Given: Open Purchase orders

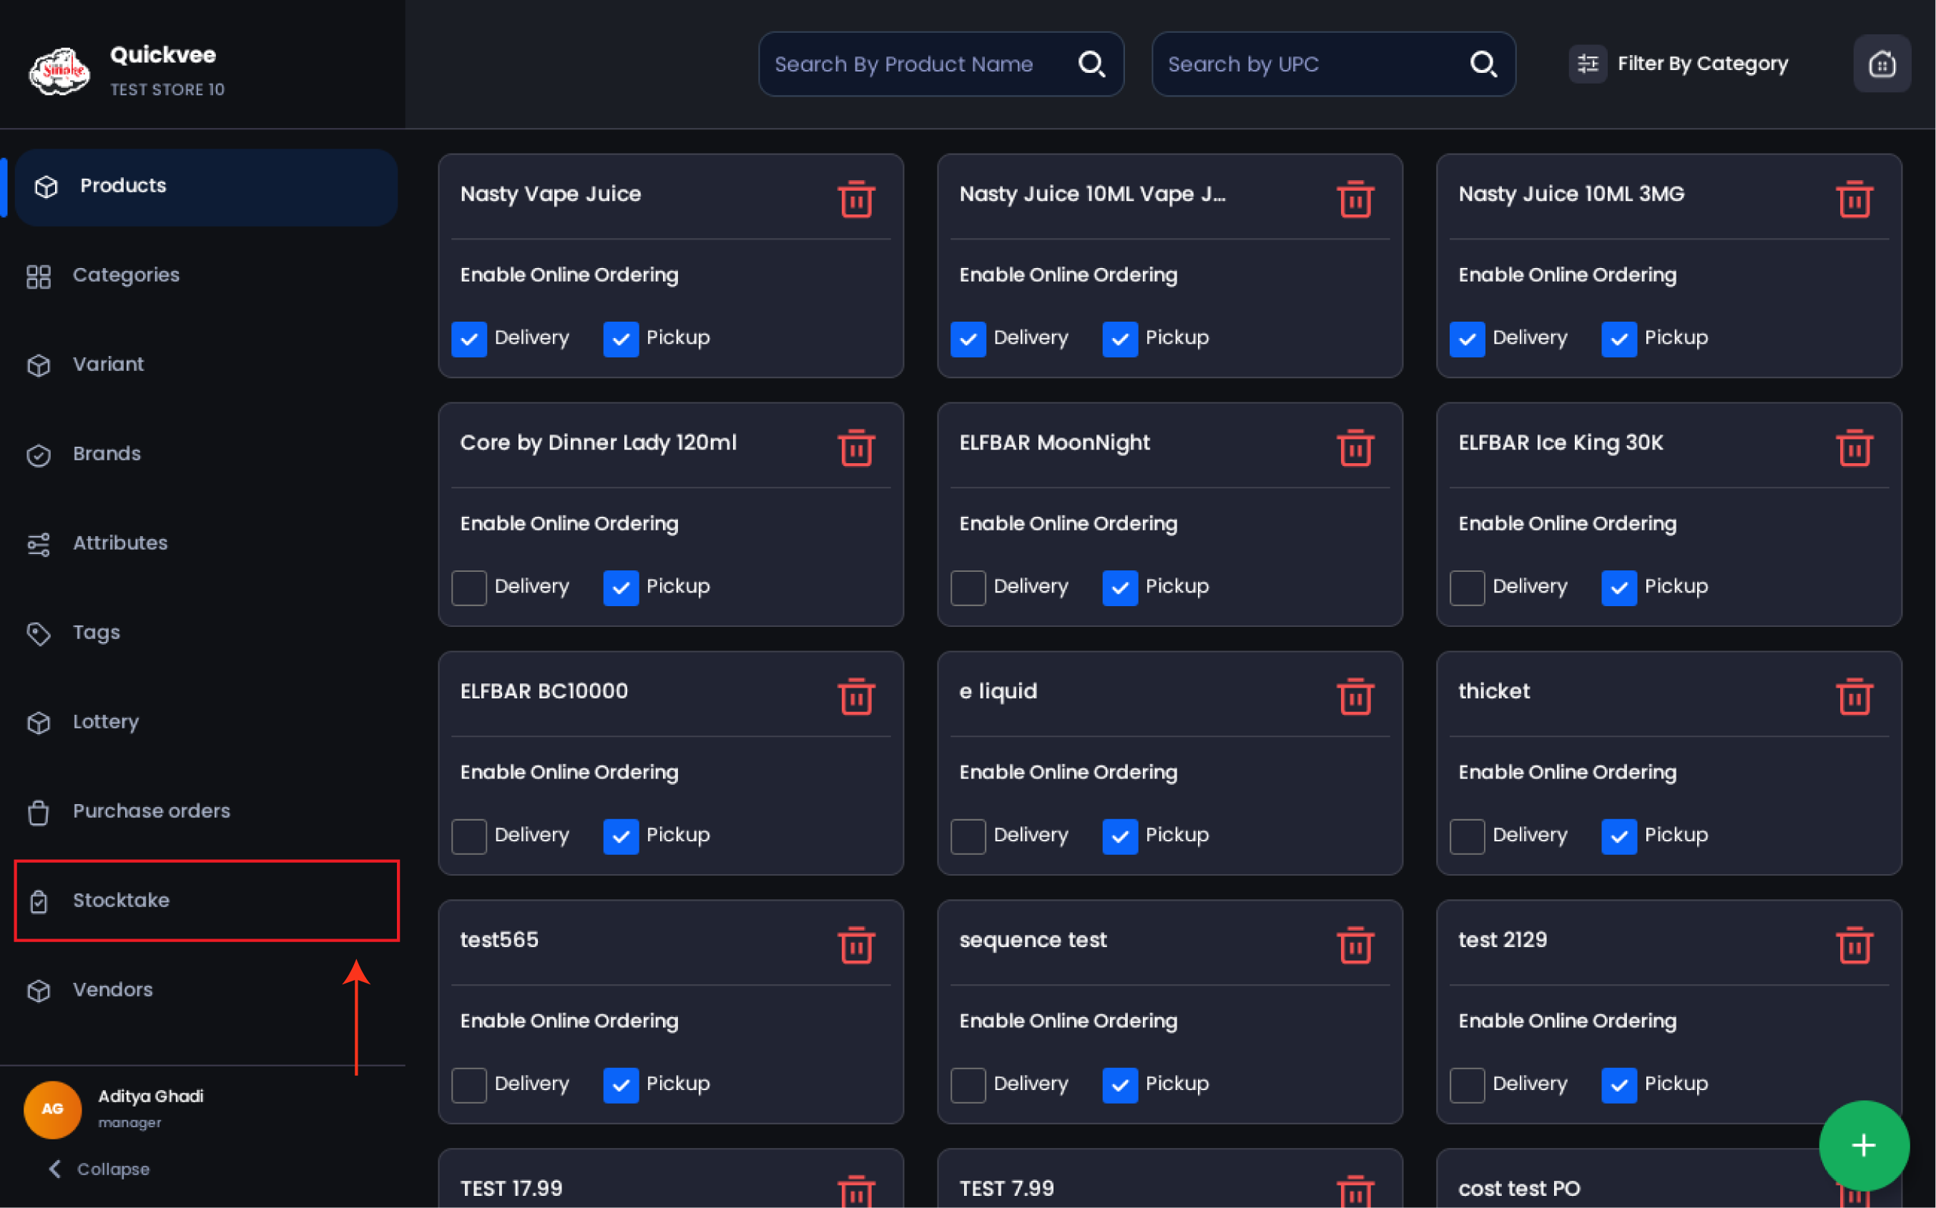Looking at the screenshot, I should 206,812.
